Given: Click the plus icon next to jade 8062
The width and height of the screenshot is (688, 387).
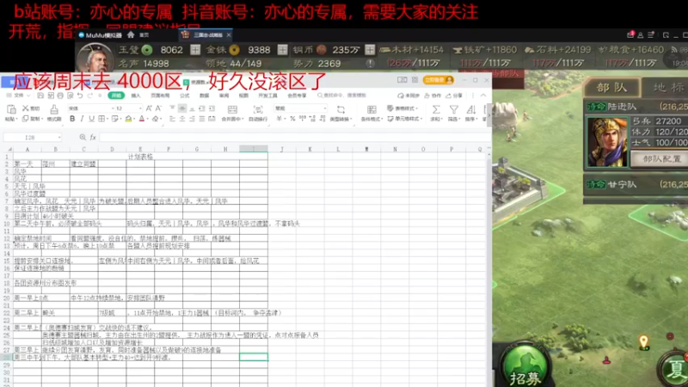Looking at the screenshot, I should point(195,50).
